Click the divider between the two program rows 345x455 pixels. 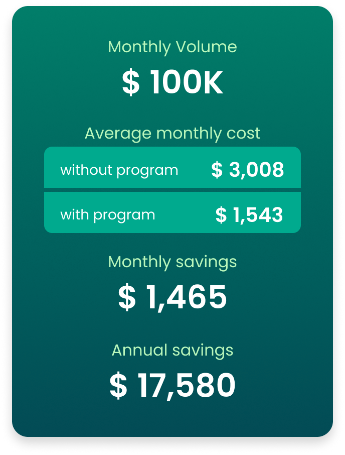pos(172,190)
